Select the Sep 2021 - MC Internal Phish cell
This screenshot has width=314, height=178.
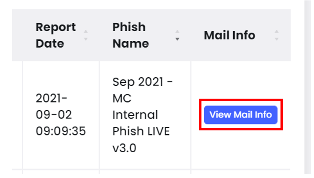coord(145,115)
